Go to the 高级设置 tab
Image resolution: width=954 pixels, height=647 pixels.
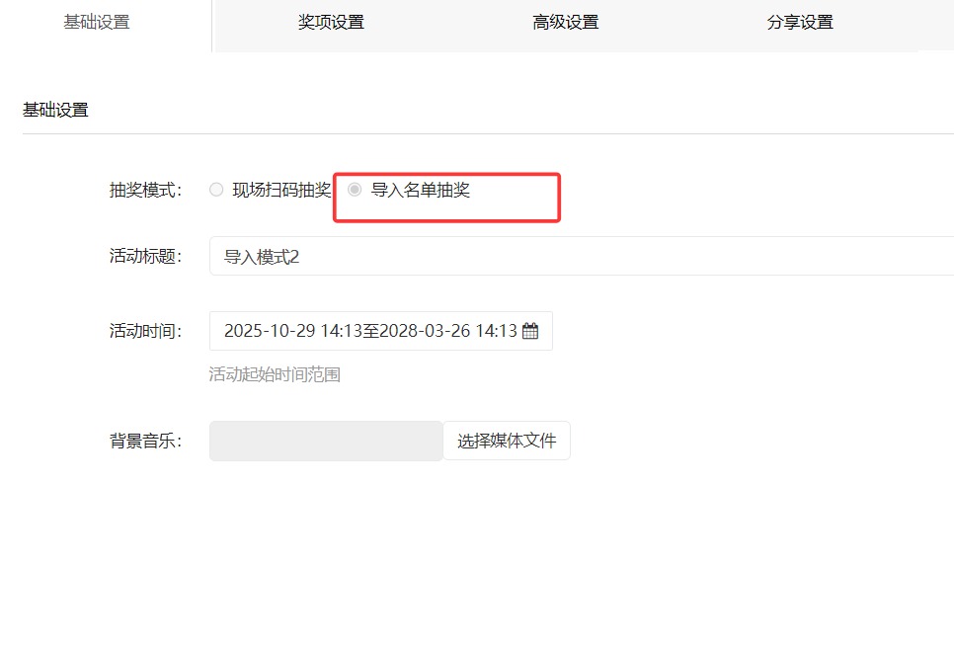[x=565, y=23]
